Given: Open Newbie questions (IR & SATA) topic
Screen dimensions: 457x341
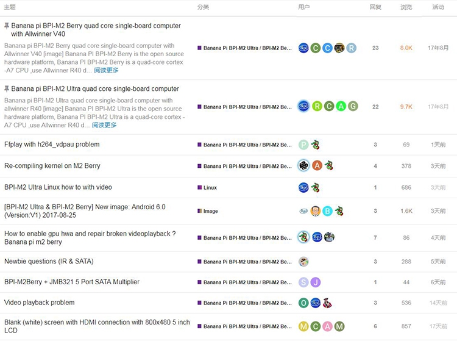Looking at the screenshot, I should tap(49, 261).
